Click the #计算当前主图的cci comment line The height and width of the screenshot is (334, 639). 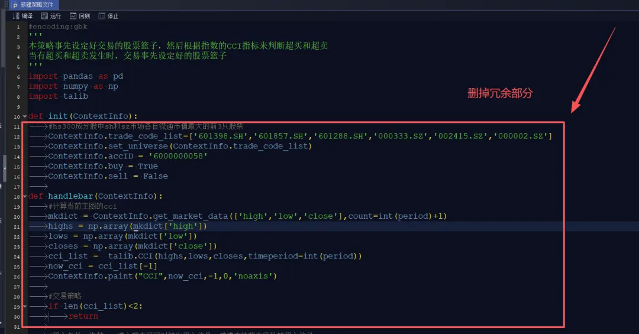82,206
